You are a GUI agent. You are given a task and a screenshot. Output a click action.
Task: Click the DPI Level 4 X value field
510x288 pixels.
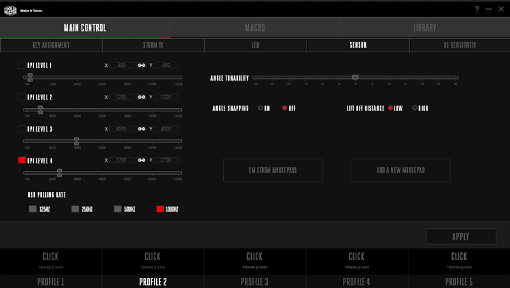pos(121,160)
